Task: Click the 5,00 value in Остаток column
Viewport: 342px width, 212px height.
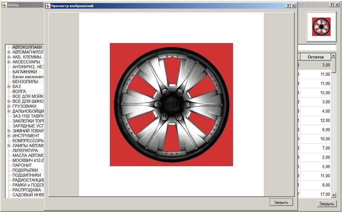Action: point(326,166)
